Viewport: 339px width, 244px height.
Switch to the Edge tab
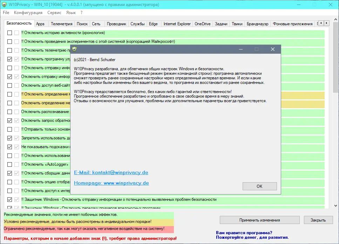coord(153,24)
